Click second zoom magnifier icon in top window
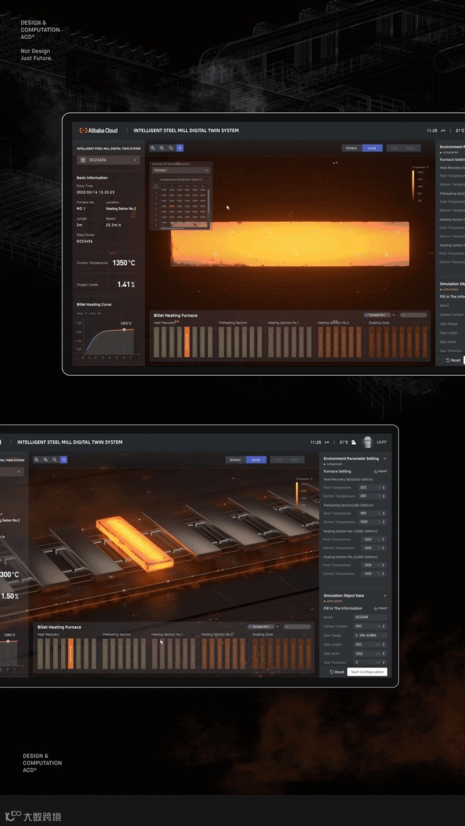The width and height of the screenshot is (465, 826). [162, 148]
